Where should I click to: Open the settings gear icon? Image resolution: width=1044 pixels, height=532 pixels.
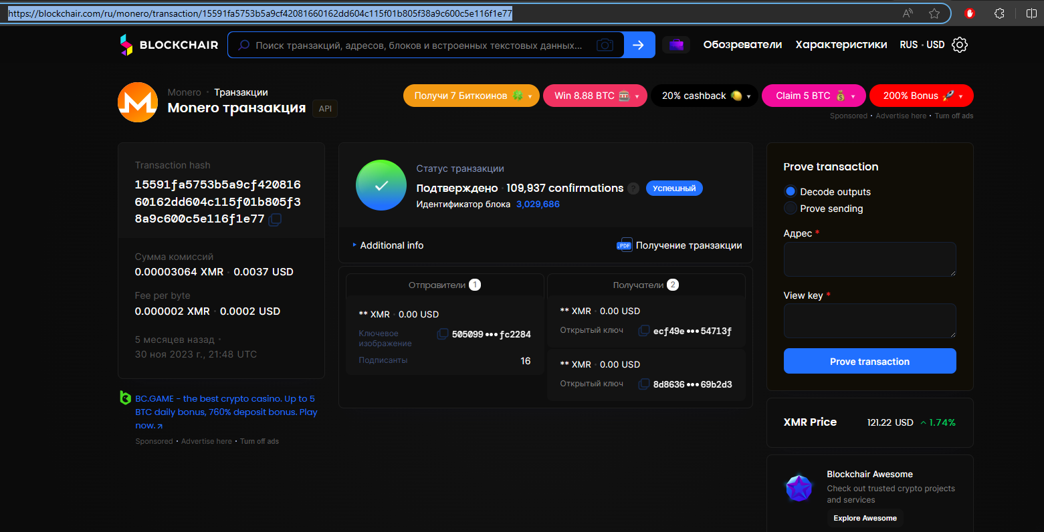[x=960, y=45]
